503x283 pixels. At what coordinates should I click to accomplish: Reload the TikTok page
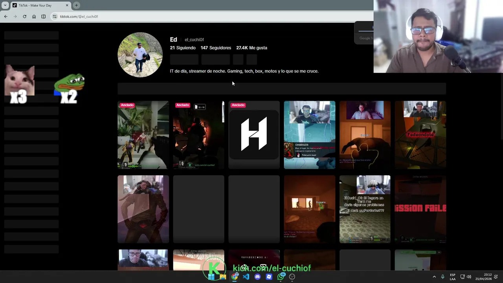pos(24,17)
